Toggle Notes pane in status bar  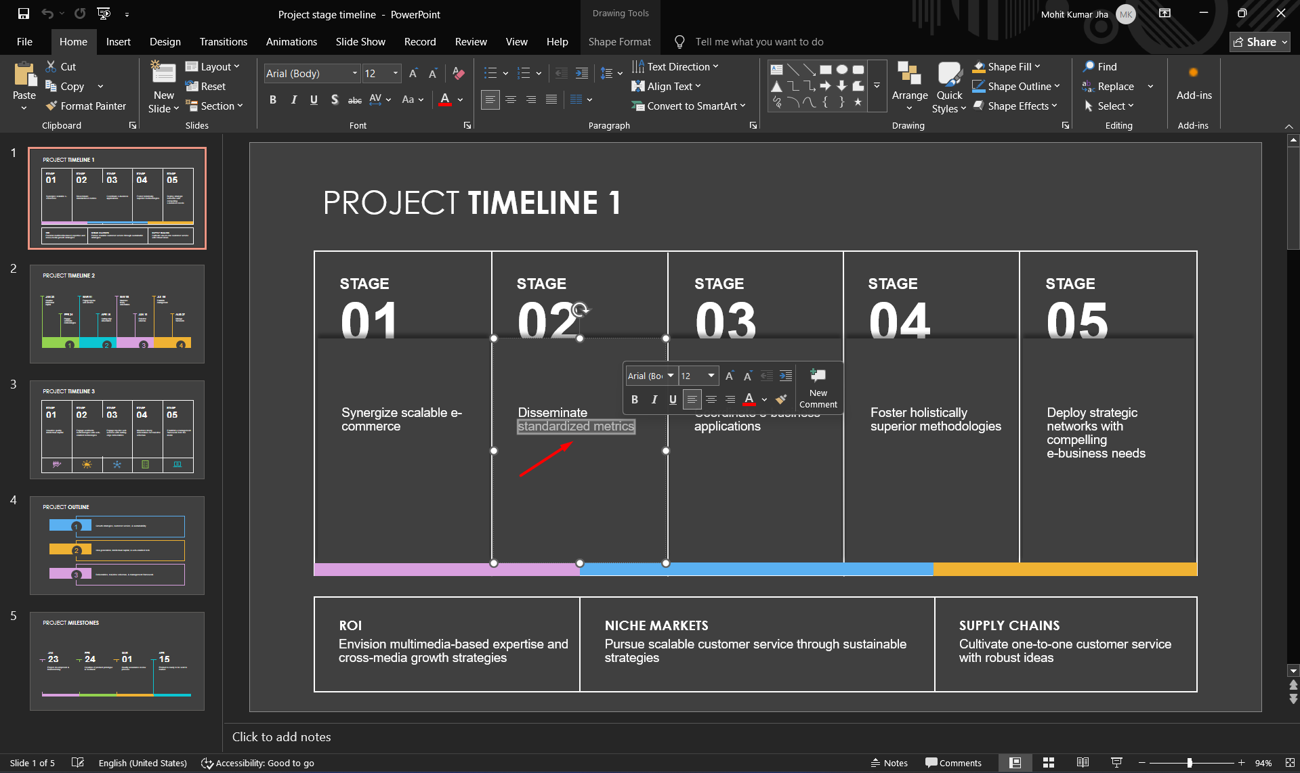click(889, 763)
